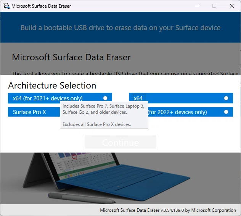Minimize the Surface Data Eraser window
Screen dimensions: 241x216
[197, 6]
